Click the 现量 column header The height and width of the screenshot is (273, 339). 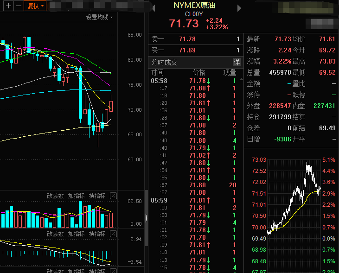230,72
